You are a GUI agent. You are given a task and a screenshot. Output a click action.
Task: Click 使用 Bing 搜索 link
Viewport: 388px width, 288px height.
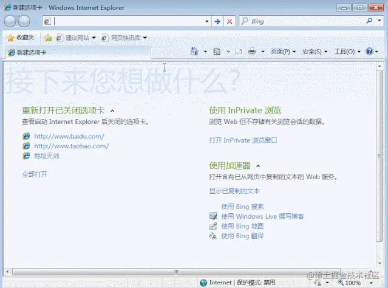[x=242, y=207]
